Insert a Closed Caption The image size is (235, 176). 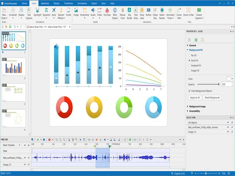(x=199, y=14)
